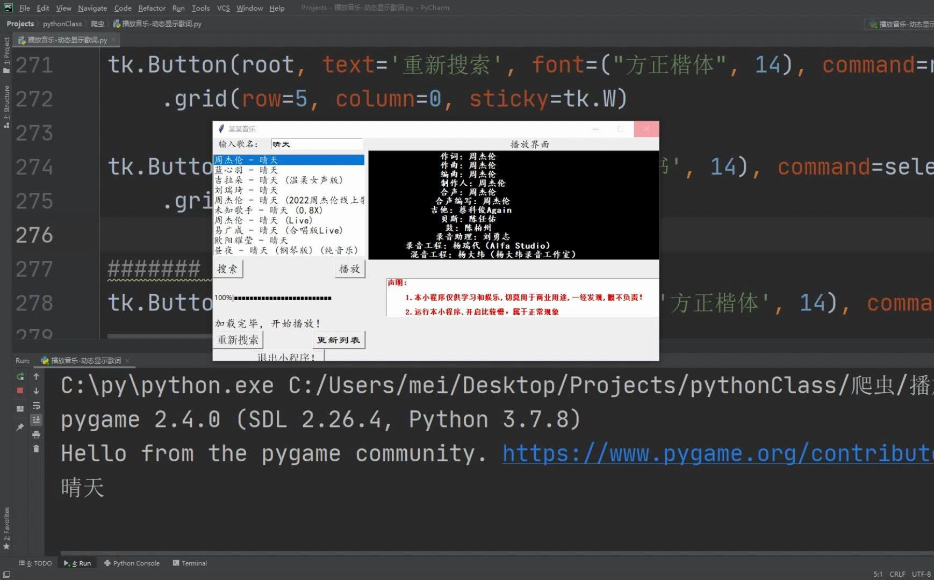Restore the run panel layout
The height and width of the screenshot is (580, 934).
pos(20,409)
